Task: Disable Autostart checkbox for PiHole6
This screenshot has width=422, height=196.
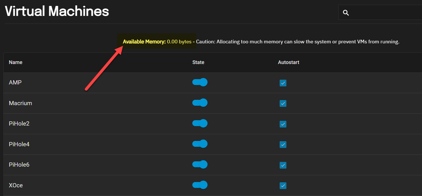Action: 283,165
